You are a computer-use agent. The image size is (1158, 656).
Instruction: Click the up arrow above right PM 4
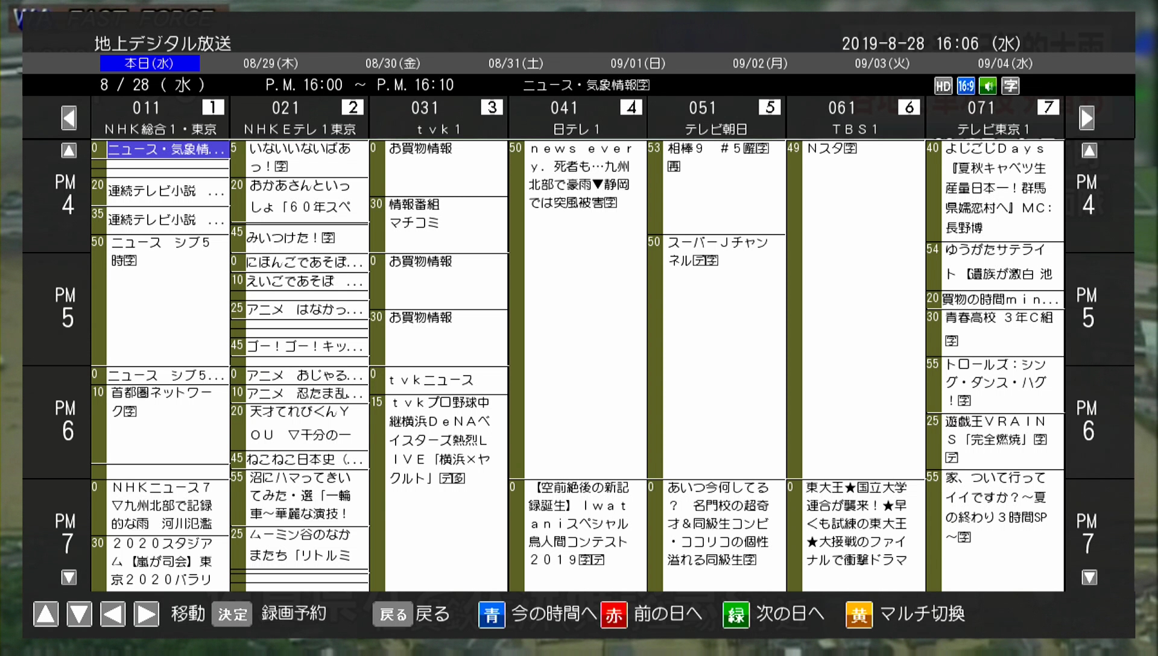1089,150
